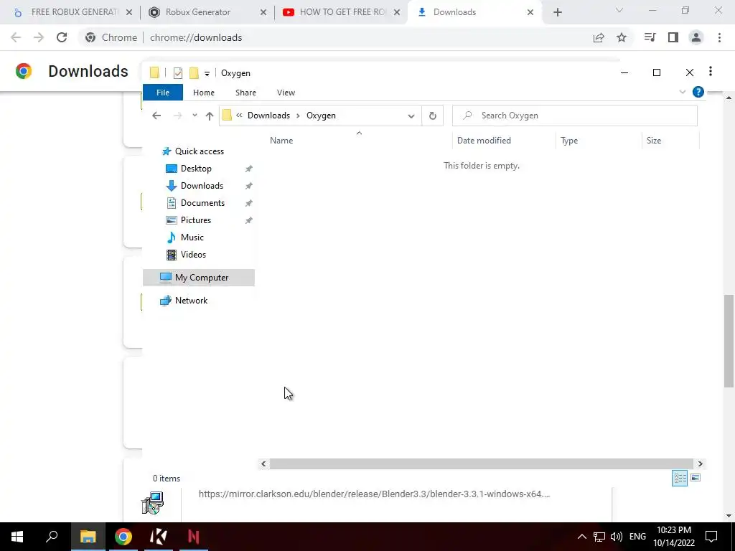Open the Home ribbon tab
735x551 pixels.
point(203,93)
